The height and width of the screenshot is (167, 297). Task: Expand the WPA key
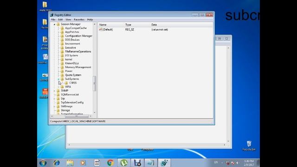pyautogui.click(x=58, y=87)
